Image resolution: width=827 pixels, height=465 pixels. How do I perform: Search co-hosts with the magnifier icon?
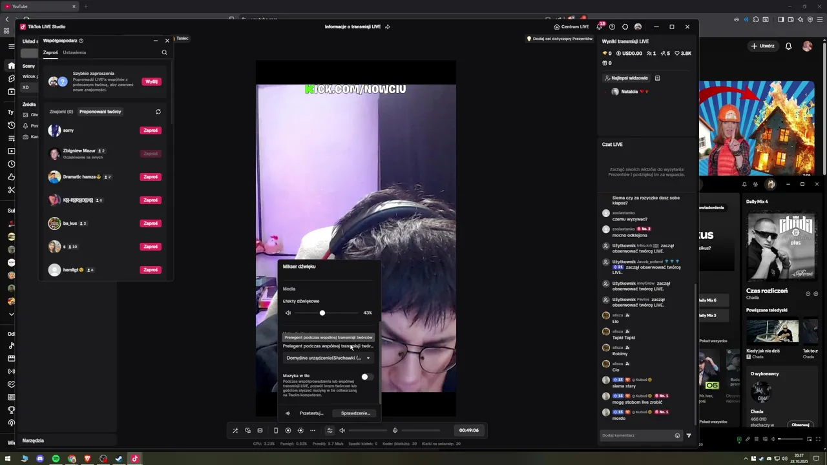click(164, 52)
